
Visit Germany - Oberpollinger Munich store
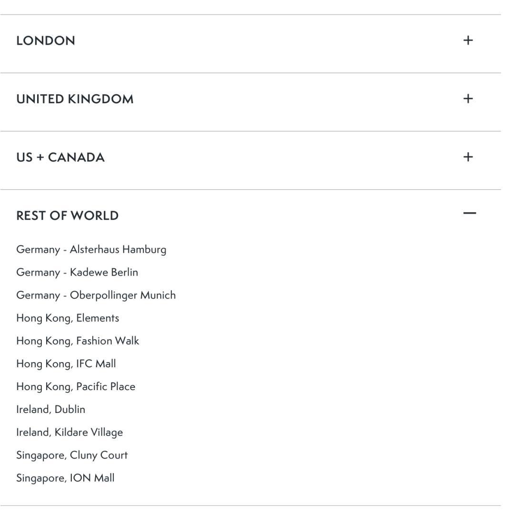pos(96,295)
